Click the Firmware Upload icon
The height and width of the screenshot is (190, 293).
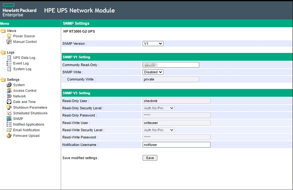point(9,136)
